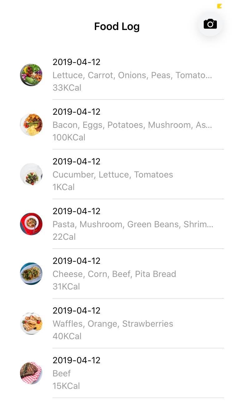Open the Beef 15KCal entry
This screenshot has width=234, height=417.
point(117,373)
